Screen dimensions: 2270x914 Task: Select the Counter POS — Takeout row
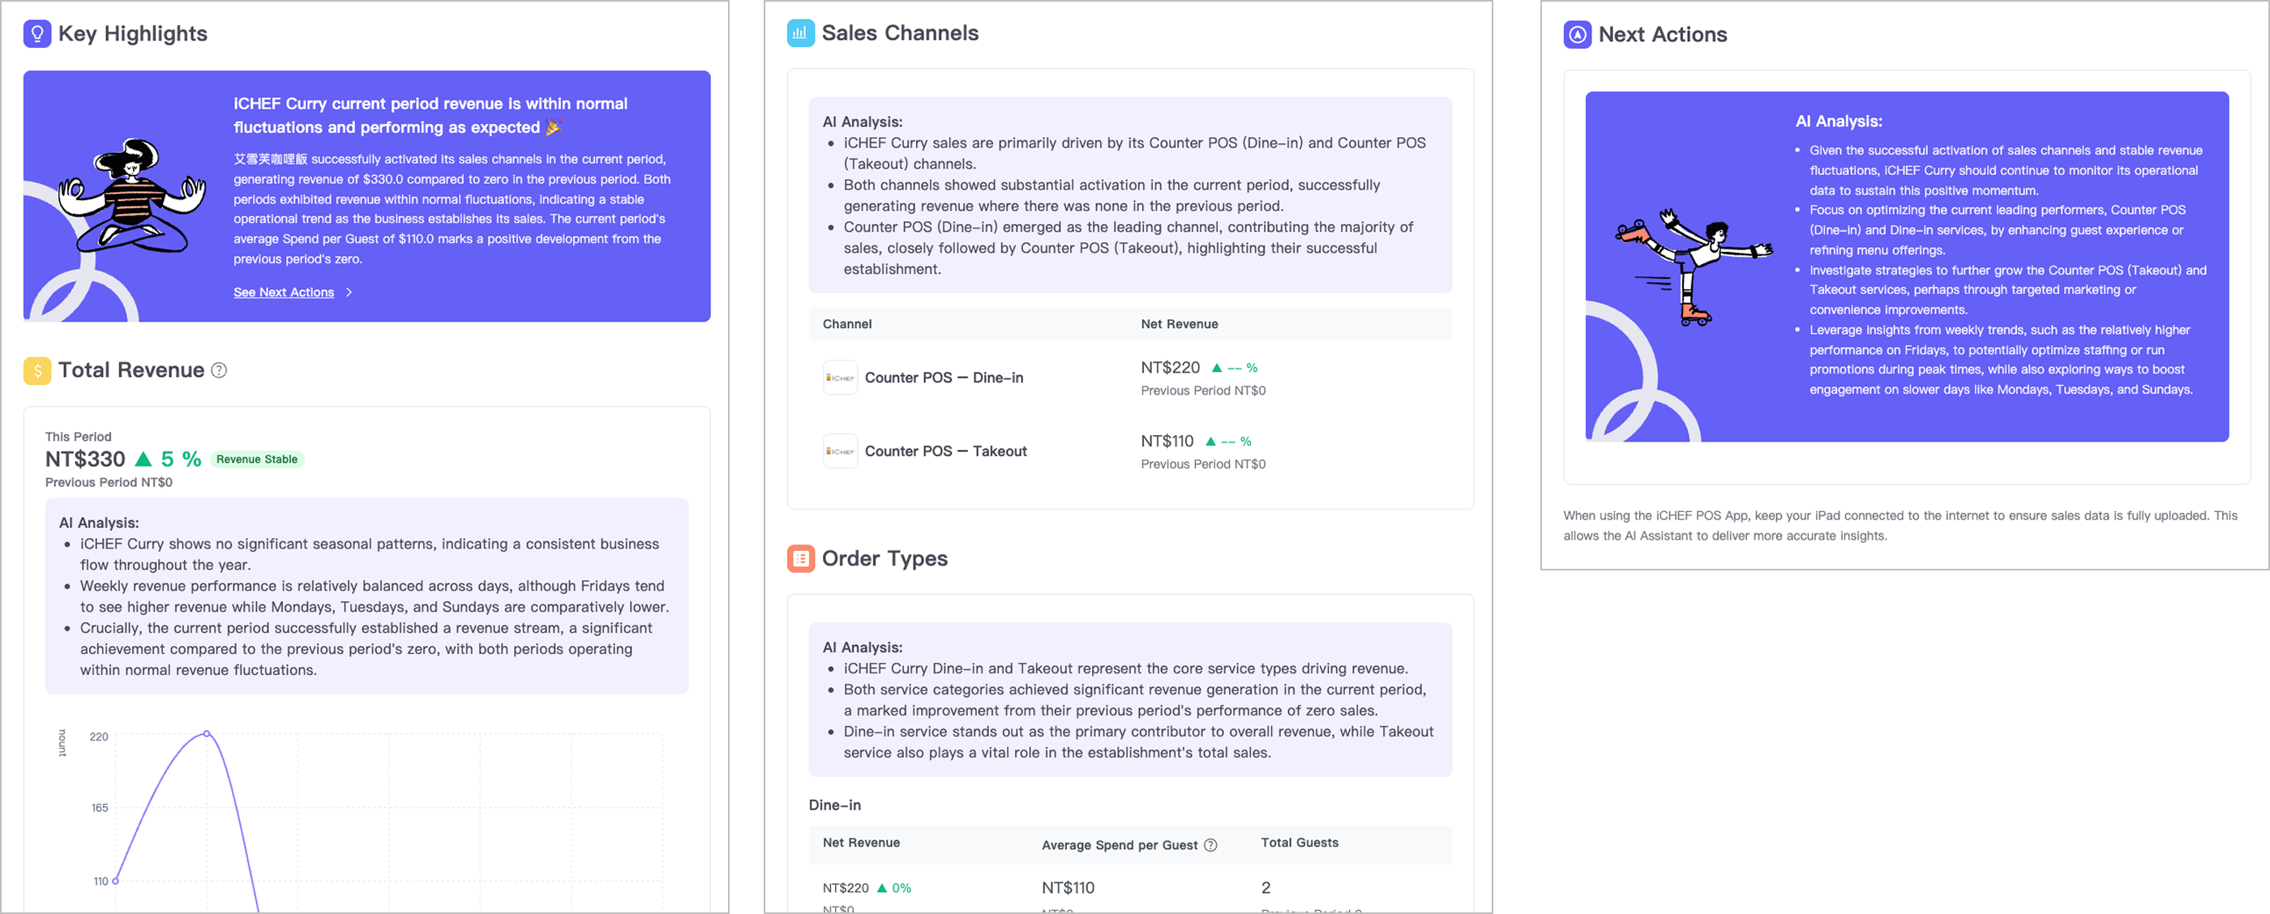944,451
